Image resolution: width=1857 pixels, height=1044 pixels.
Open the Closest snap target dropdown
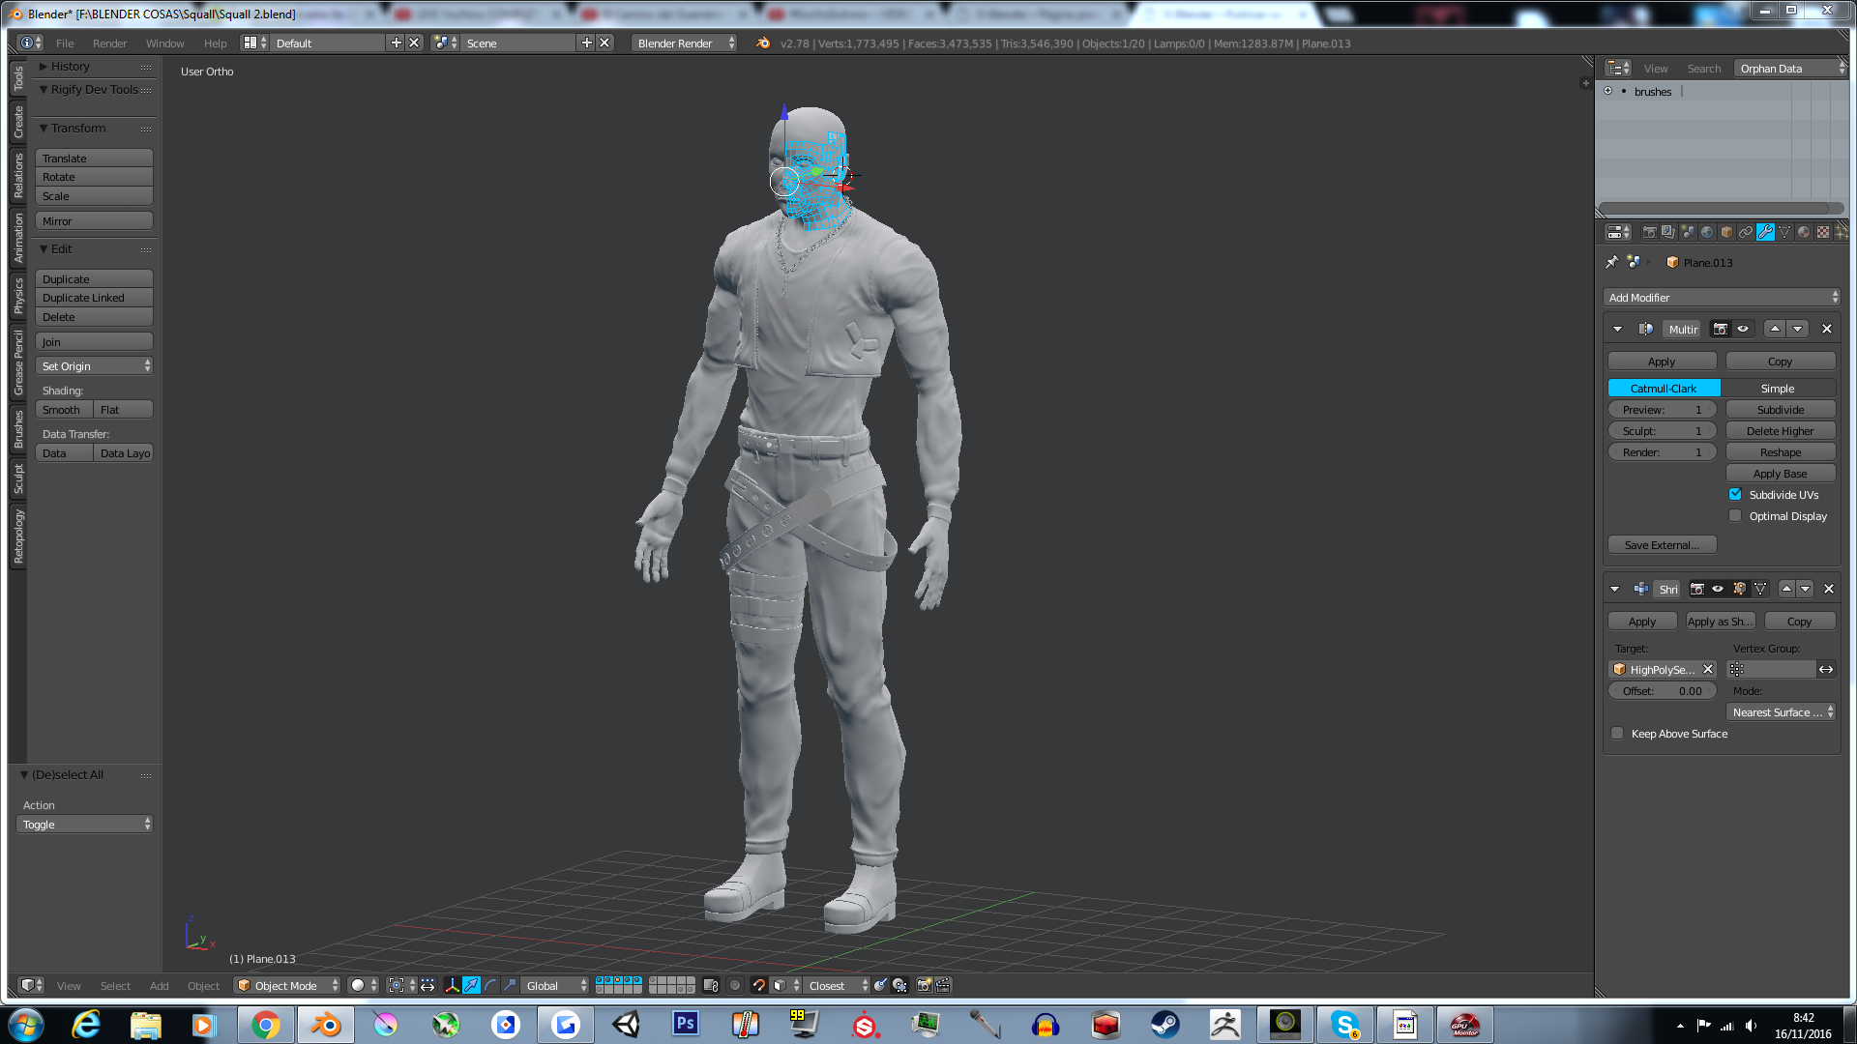838,985
